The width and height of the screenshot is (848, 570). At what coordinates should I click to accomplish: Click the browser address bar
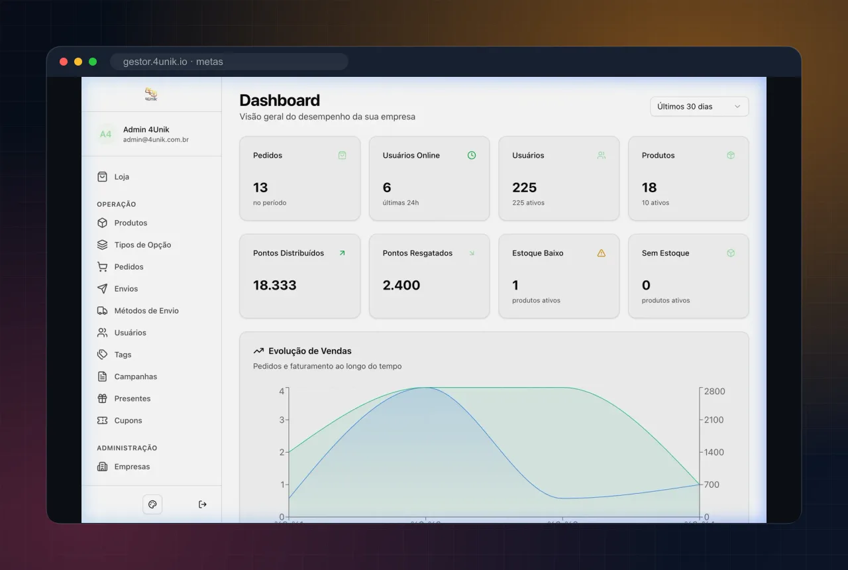pyautogui.click(x=229, y=62)
